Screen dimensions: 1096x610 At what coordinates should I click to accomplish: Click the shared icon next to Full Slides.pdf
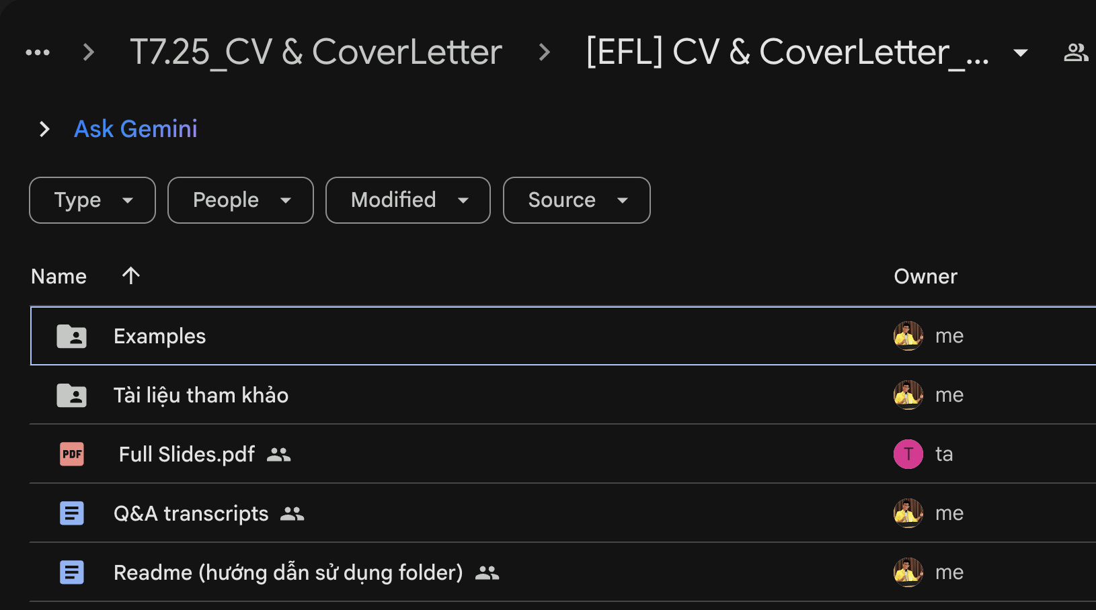pos(278,455)
